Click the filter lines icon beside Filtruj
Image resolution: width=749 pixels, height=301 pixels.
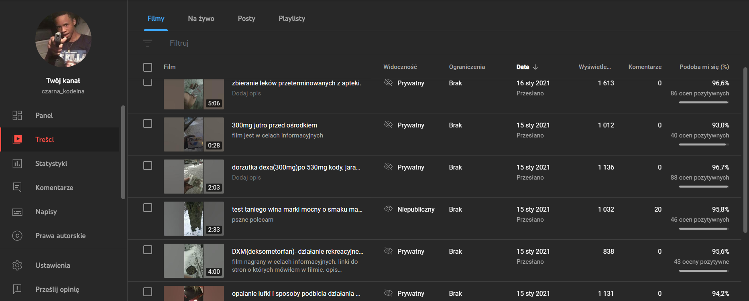(x=148, y=43)
